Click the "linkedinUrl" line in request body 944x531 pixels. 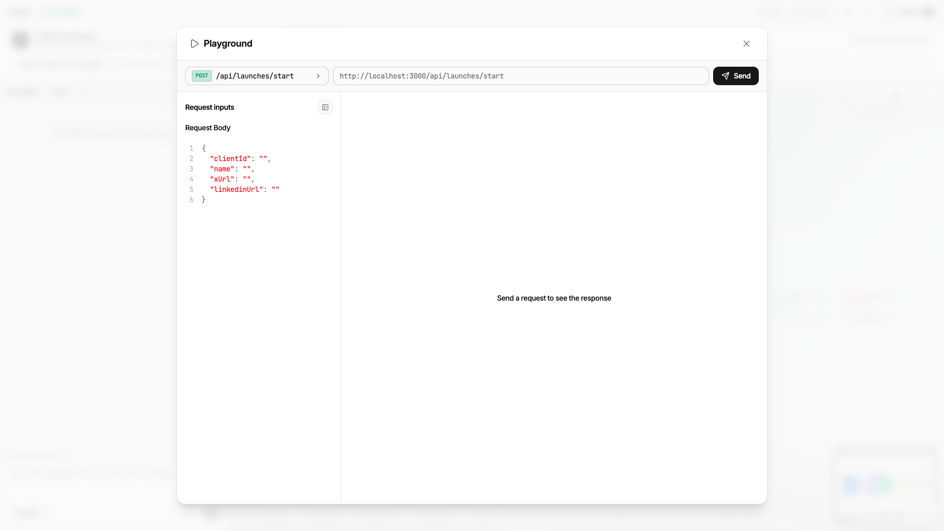(245, 189)
